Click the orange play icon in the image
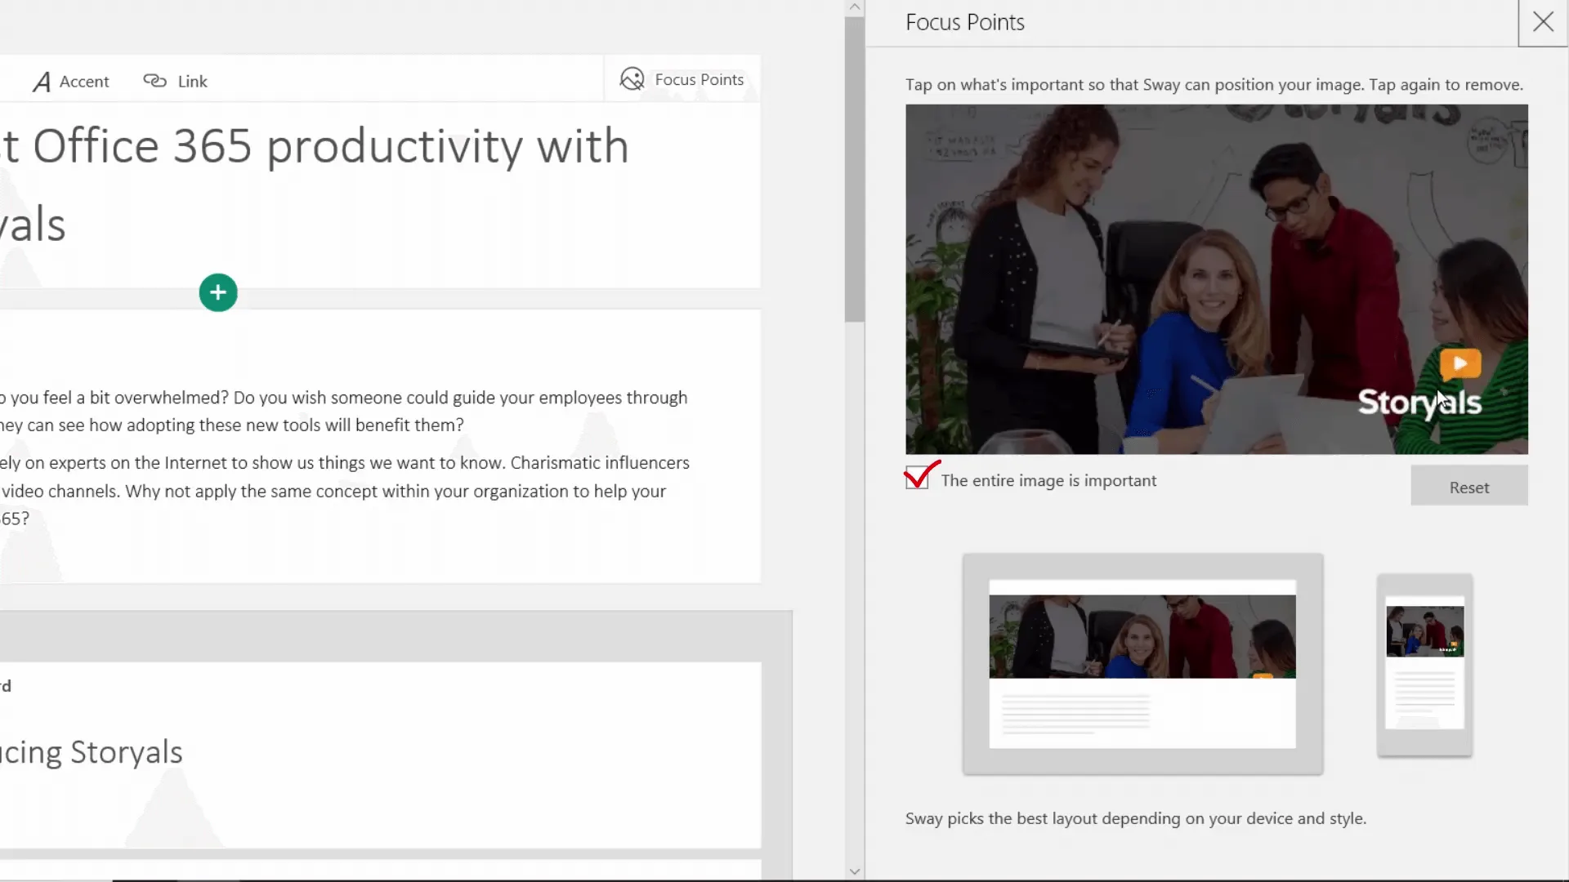This screenshot has height=882, width=1569. click(1459, 363)
